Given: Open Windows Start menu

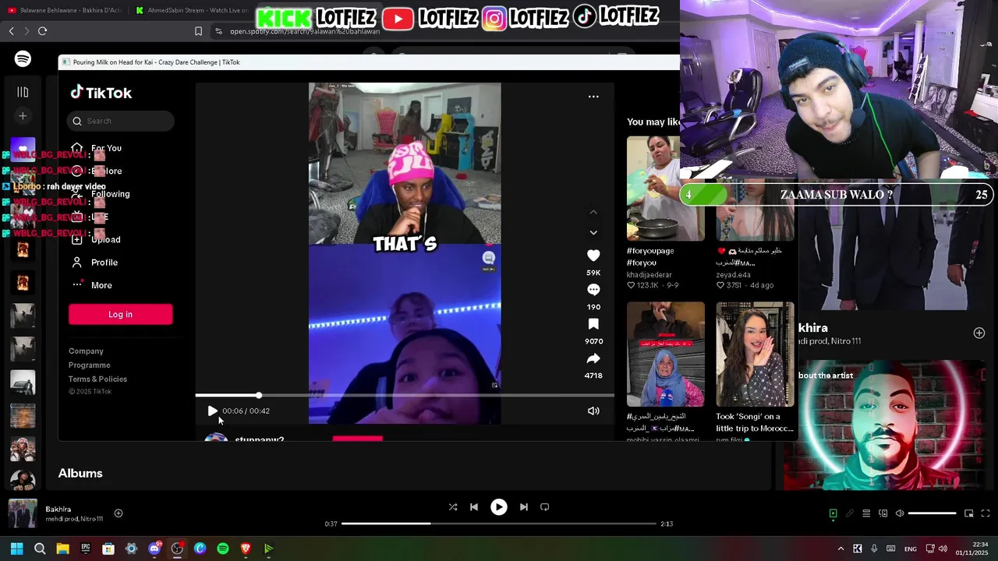Looking at the screenshot, I should [17, 549].
